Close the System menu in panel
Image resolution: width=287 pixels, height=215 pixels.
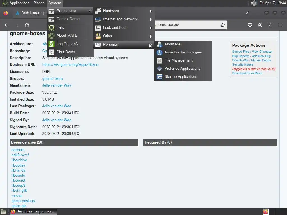click(55, 3)
